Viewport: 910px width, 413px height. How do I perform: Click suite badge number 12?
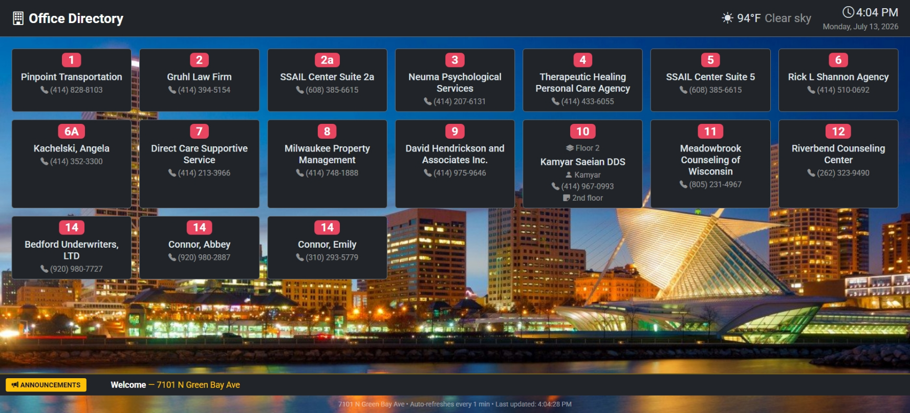coord(838,132)
